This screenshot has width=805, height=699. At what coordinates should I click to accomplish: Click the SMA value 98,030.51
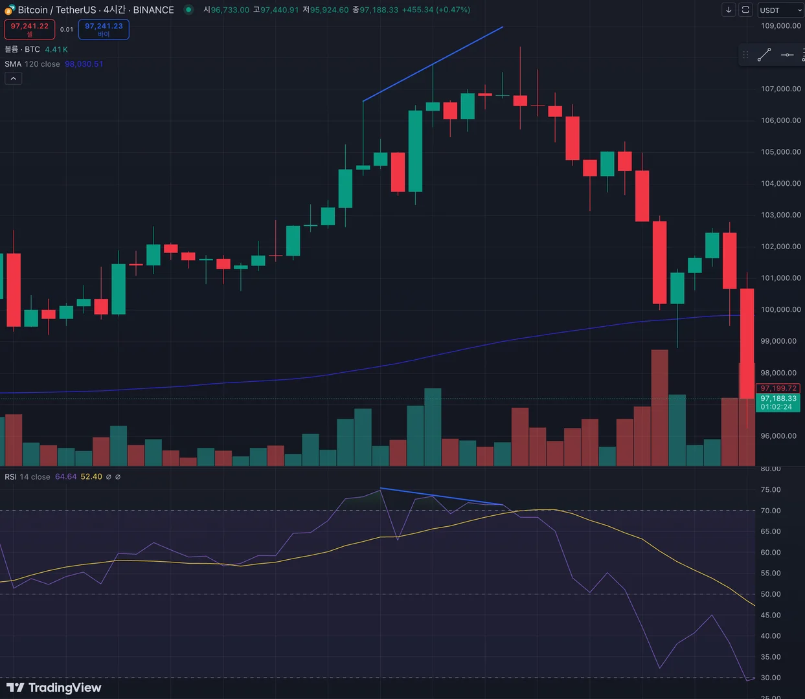click(84, 64)
